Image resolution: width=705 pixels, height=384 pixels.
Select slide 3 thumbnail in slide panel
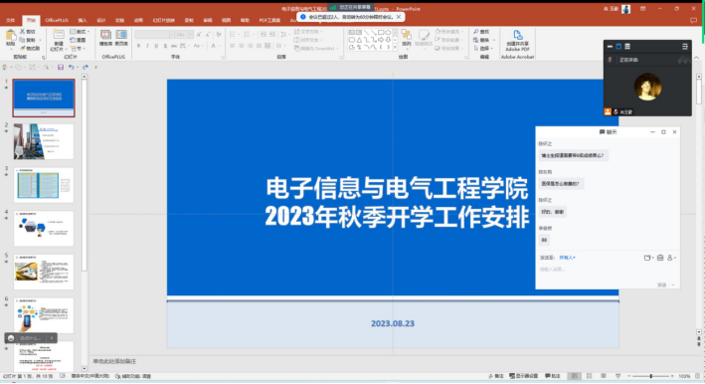(44, 185)
